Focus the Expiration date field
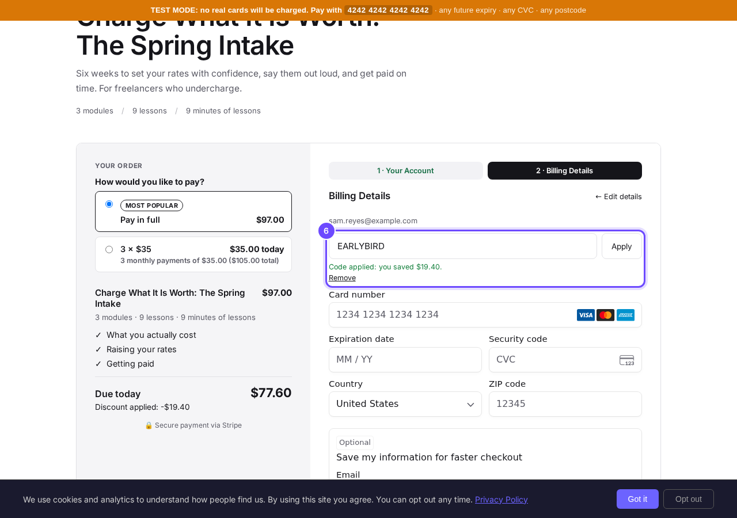Viewport: 737px width, 518px height. [405, 360]
